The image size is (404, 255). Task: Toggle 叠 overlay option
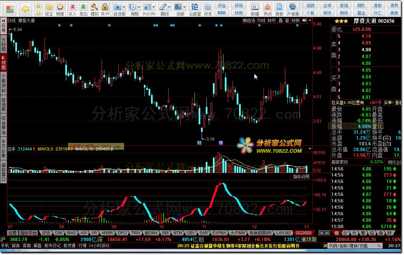281,21
